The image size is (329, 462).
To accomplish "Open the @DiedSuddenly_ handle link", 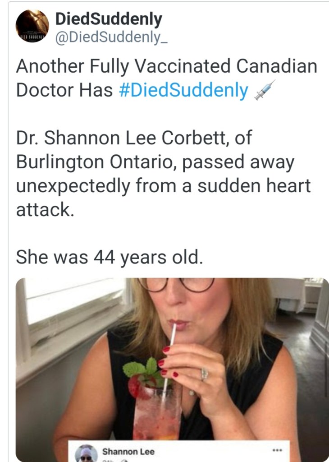I will point(111,37).
